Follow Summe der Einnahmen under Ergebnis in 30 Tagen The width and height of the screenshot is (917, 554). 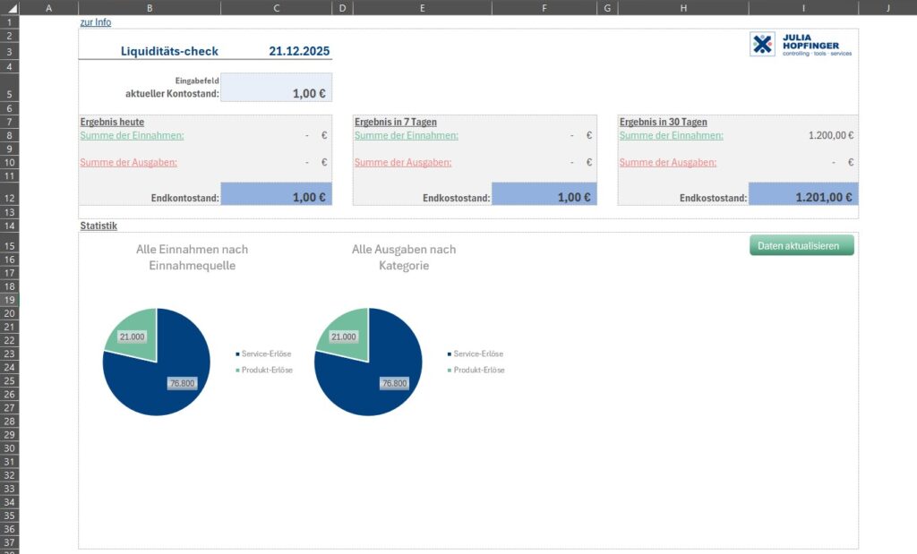pyautogui.click(x=671, y=135)
